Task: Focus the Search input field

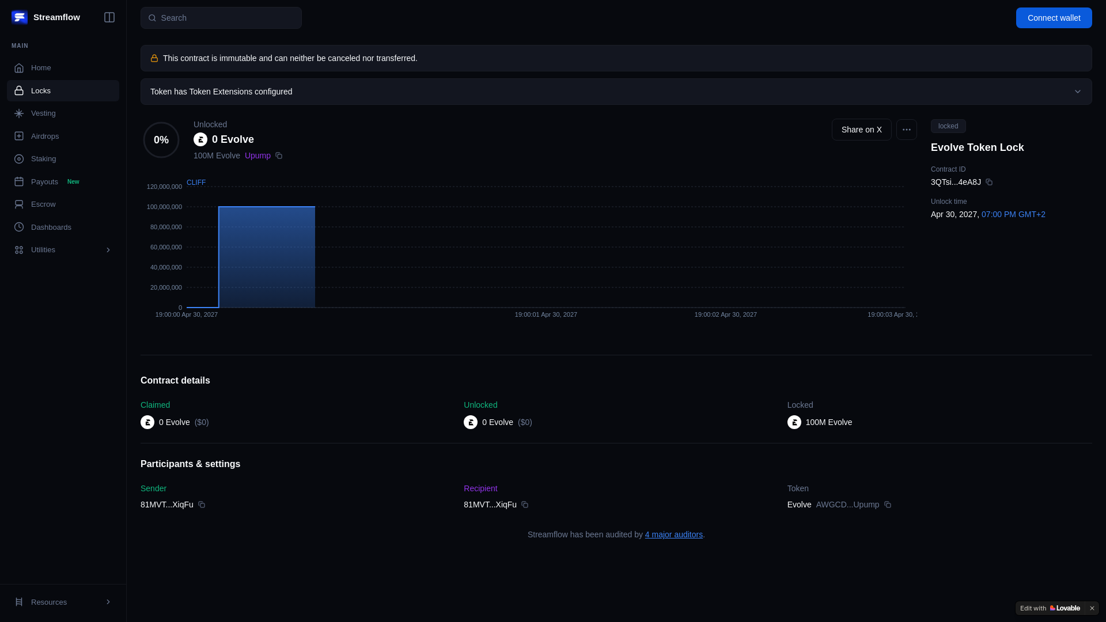Action: (x=221, y=18)
